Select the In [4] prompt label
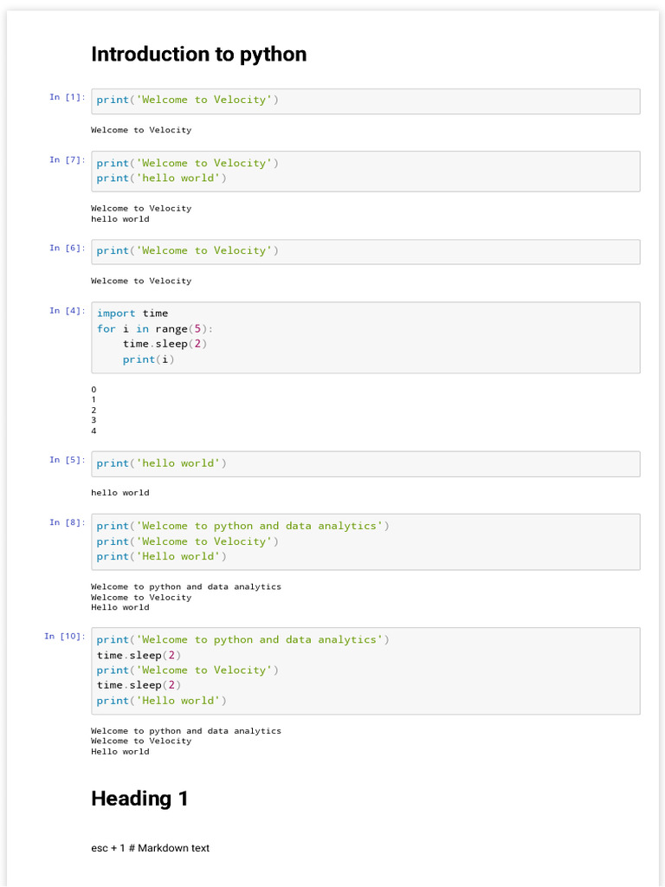This screenshot has width=665, height=887. tap(67, 310)
